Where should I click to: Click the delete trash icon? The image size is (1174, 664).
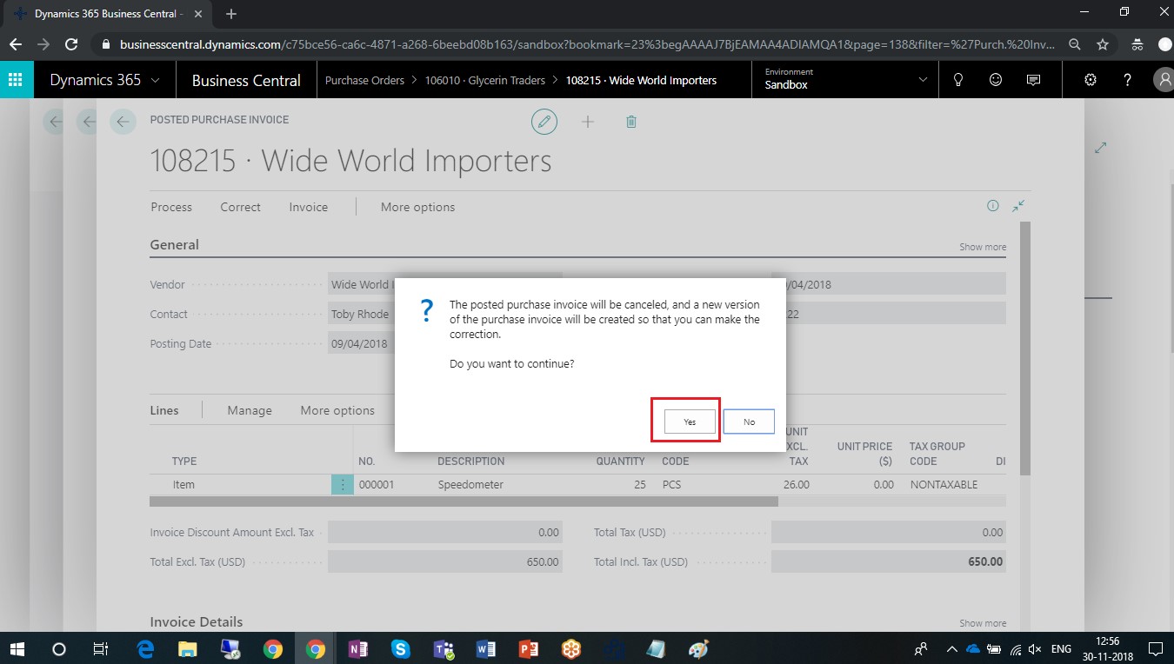[631, 122]
